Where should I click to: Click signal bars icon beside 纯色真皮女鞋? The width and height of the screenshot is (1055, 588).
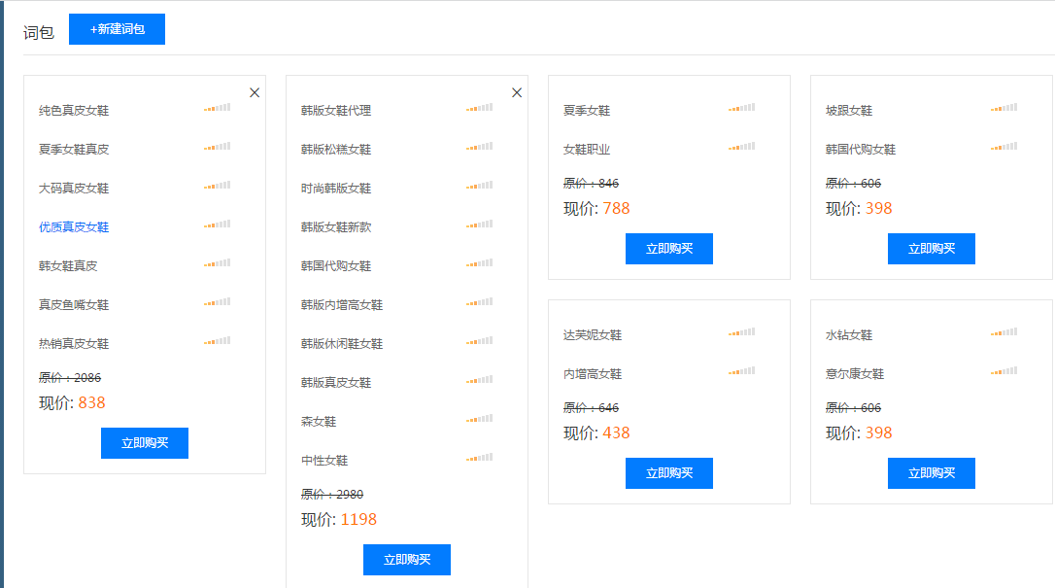point(217,109)
